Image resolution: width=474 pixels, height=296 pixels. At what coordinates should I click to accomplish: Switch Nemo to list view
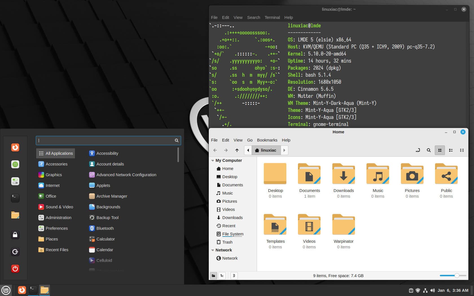(451, 150)
